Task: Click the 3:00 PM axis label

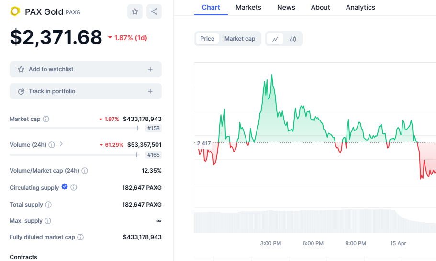Action: coord(270,243)
